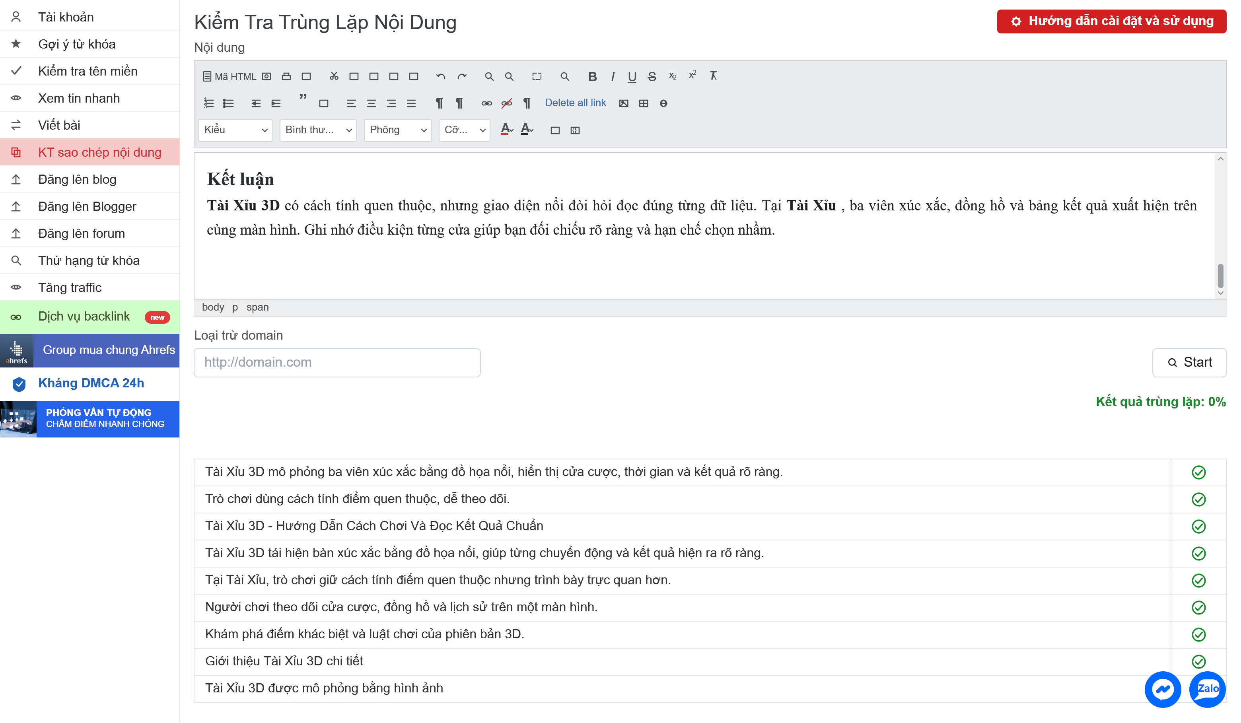This screenshot has width=1241, height=723.
Task: Select span in the element path bar
Action: point(257,307)
